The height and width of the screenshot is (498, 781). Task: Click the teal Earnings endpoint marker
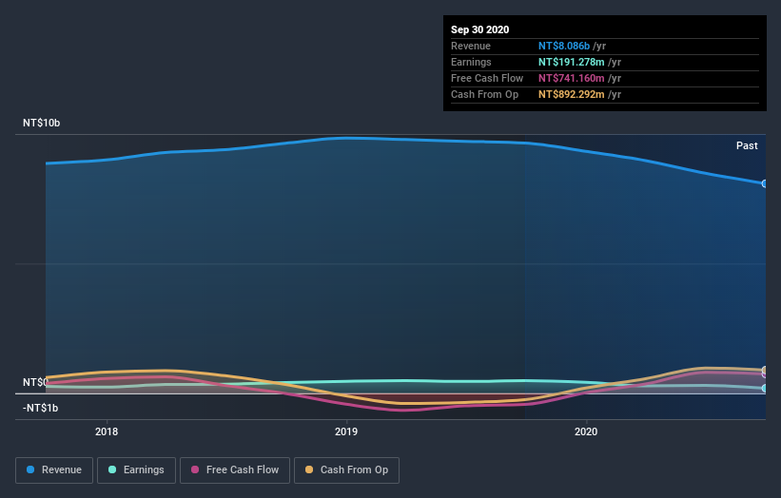(765, 388)
